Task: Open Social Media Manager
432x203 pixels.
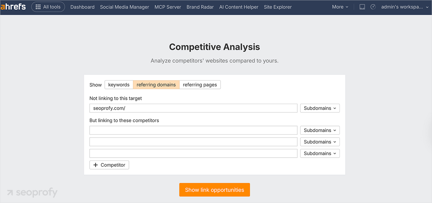Action: 125,7
